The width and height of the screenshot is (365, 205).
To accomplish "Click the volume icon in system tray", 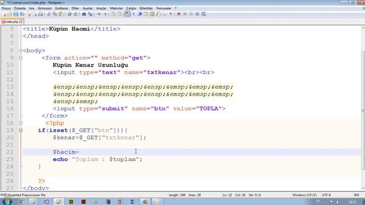I will pos(338,202).
